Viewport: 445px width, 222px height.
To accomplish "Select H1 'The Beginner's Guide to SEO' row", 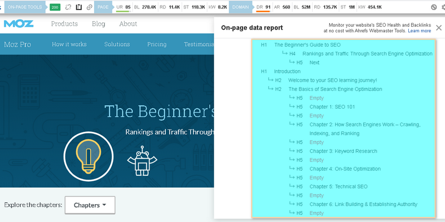I will (x=301, y=45).
